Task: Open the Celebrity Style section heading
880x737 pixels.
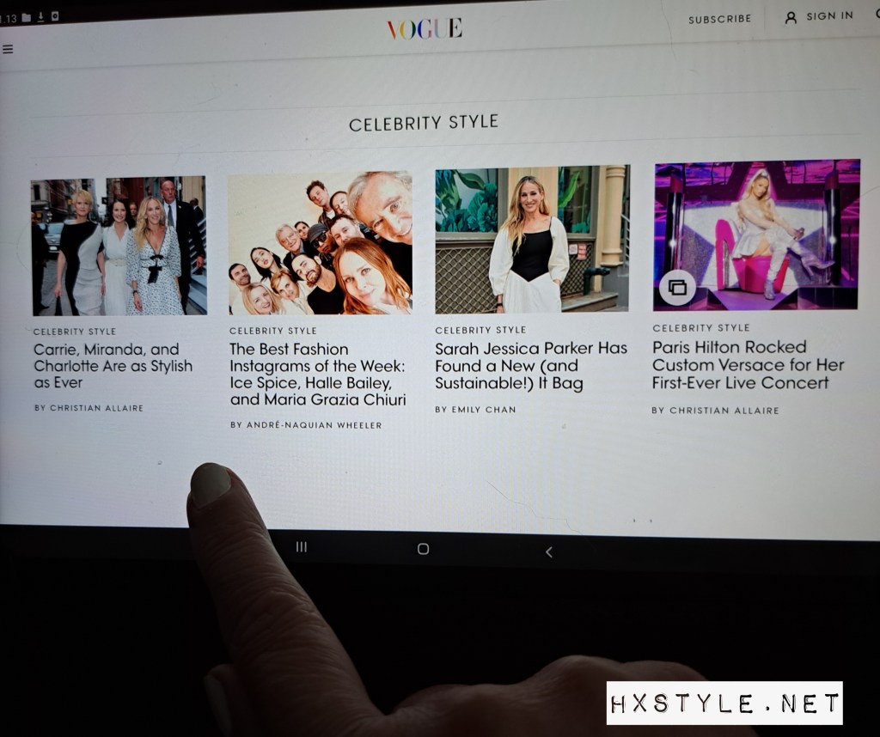Action: point(423,123)
